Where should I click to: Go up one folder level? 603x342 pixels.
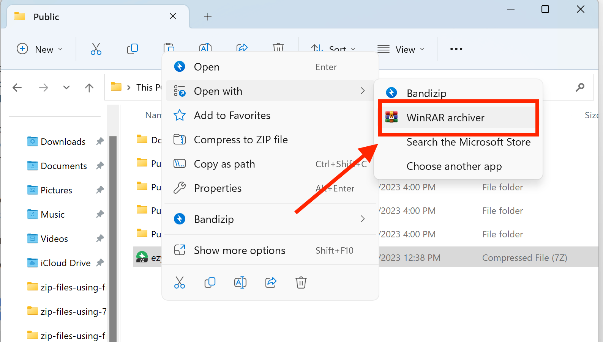coord(89,88)
